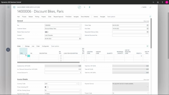This screenshot has width=169, height=95.
Task: Open the Release menu
Action: (31, 17)
